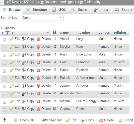This screenshot has width=134, height=124.
Task: Click red Delete icon in Palash row
Action: tap(38, 78)
